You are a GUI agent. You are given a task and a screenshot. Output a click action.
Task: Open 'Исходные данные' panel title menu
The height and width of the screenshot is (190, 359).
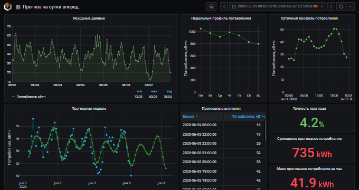[89, 18]
